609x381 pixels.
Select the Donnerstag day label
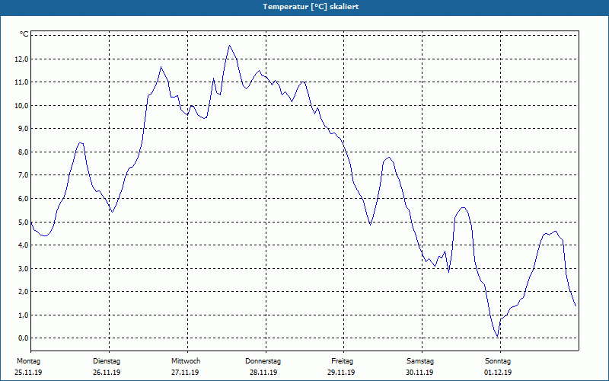[x=263, y=361]
